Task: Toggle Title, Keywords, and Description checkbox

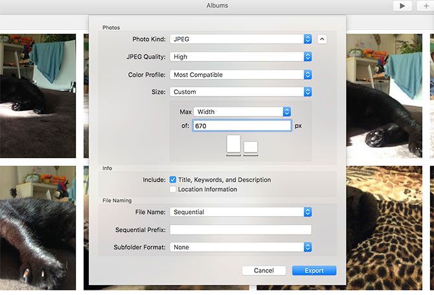Action: tap(173, 180)
